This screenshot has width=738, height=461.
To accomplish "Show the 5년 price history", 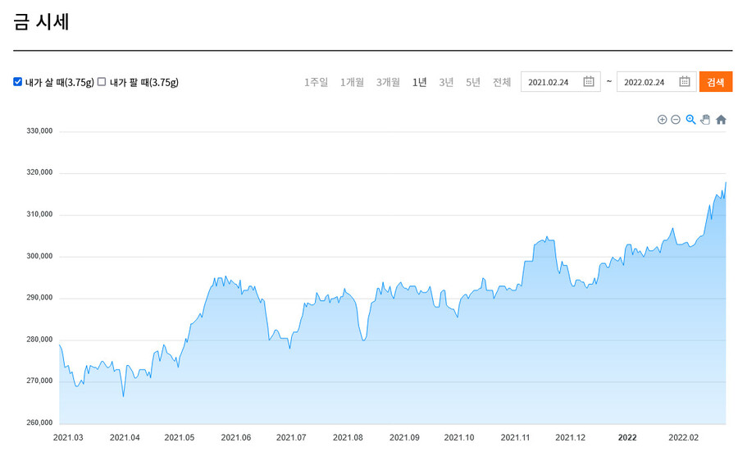I will [473, 82].
